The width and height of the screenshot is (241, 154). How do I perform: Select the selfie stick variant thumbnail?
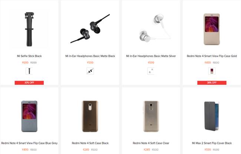pyautogui.click(x=29, y=71)
